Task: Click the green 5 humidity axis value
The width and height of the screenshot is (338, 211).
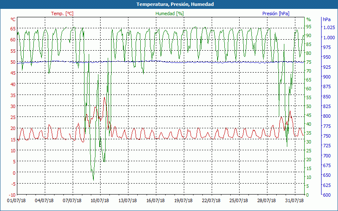Action: 308,186
